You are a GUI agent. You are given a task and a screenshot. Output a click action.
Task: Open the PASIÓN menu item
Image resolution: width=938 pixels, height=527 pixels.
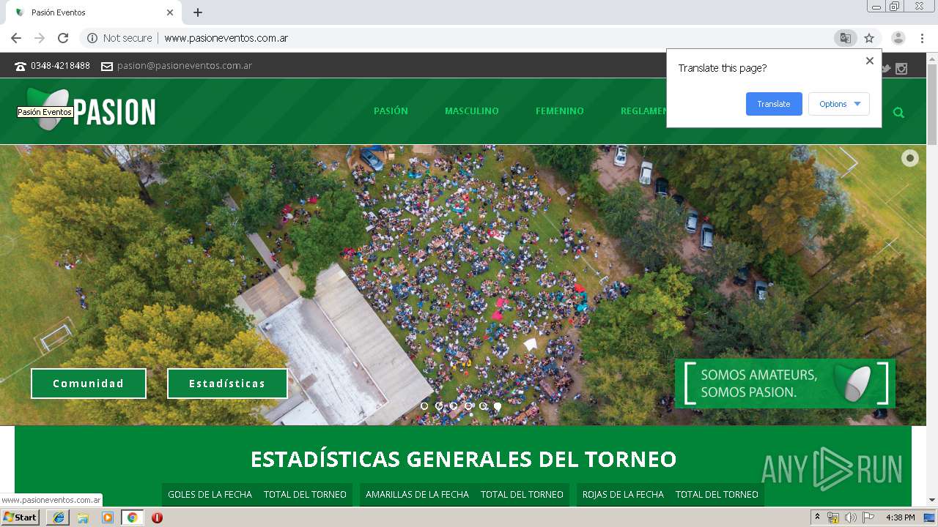point(391,111)
